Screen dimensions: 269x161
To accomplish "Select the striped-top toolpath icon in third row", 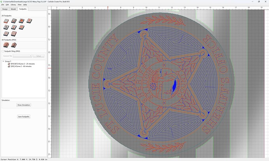I will (x=14, y=33).
